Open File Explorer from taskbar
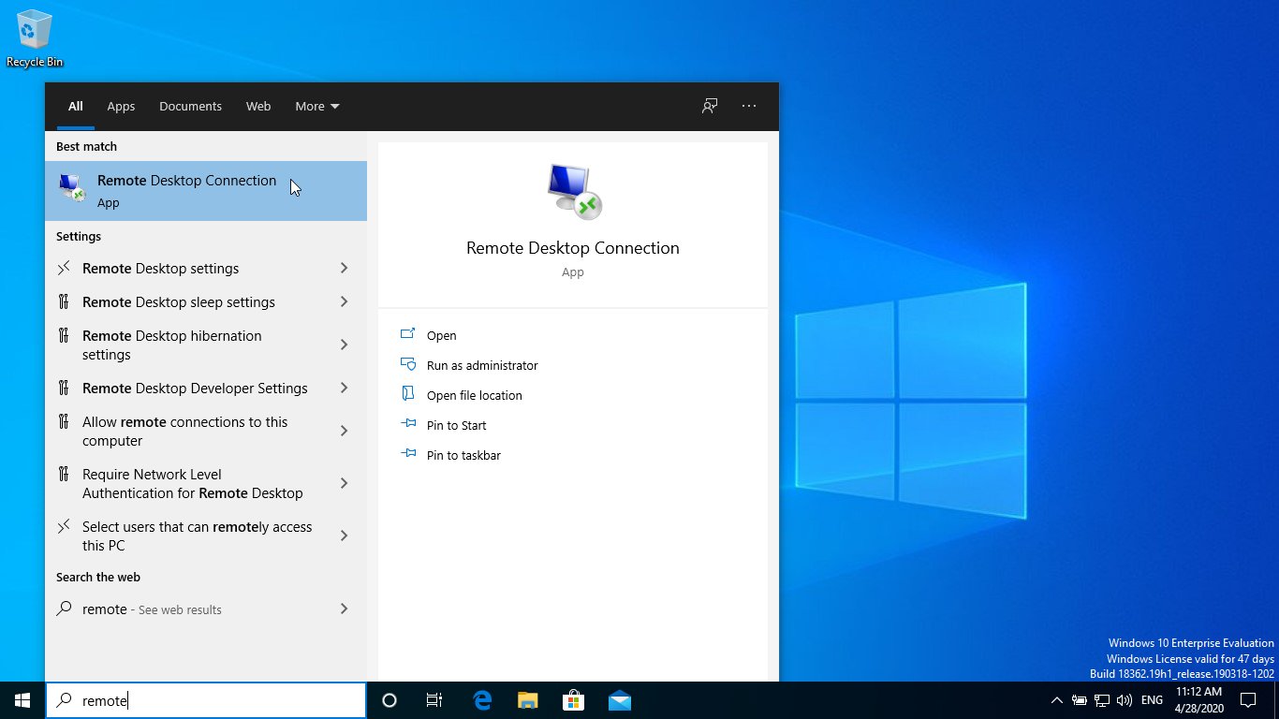1279x719 pixels. pos(528,700)
